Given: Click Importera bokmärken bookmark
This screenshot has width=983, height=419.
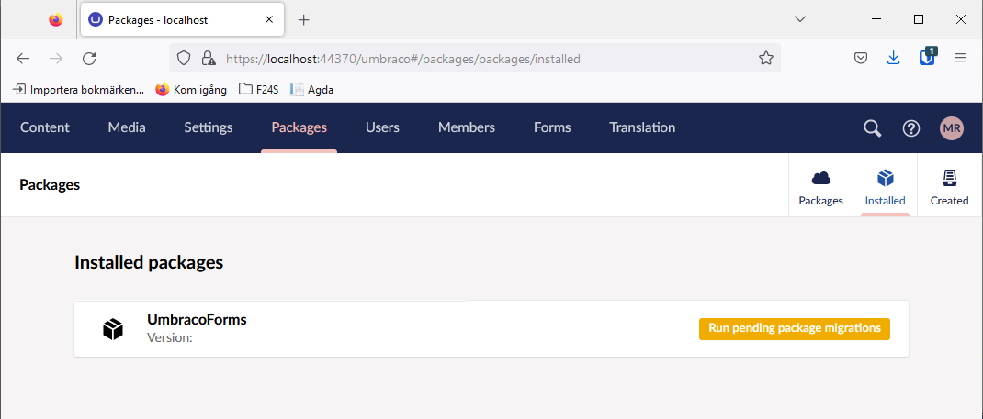Looking at the screenshot, I should pos(78,90).
